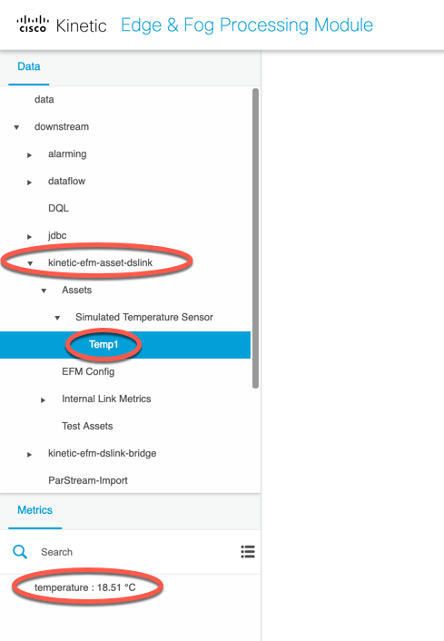Collapse Simulated Temperature Sensor node arrow

tap(57, 318)
